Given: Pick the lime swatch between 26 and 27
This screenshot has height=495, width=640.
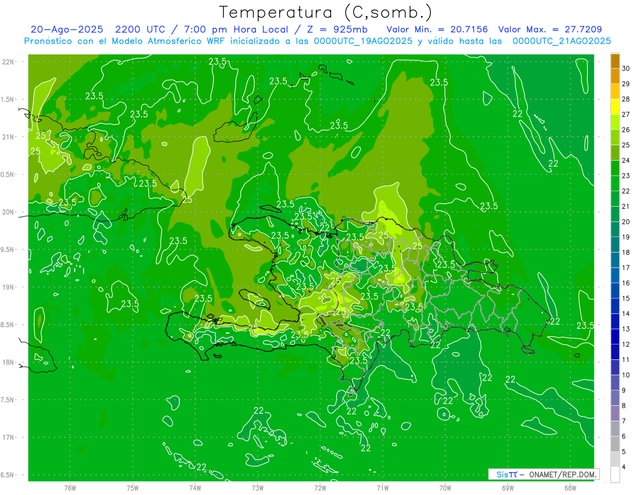Looking at the screenshot, I should click(615, 122).
